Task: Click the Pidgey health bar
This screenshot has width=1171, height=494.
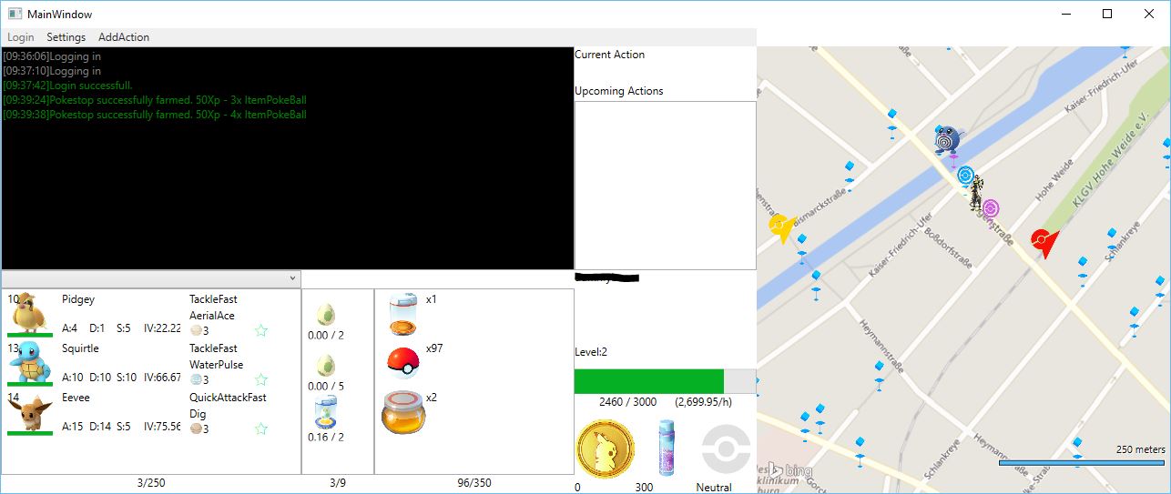Action: point(30,335)
